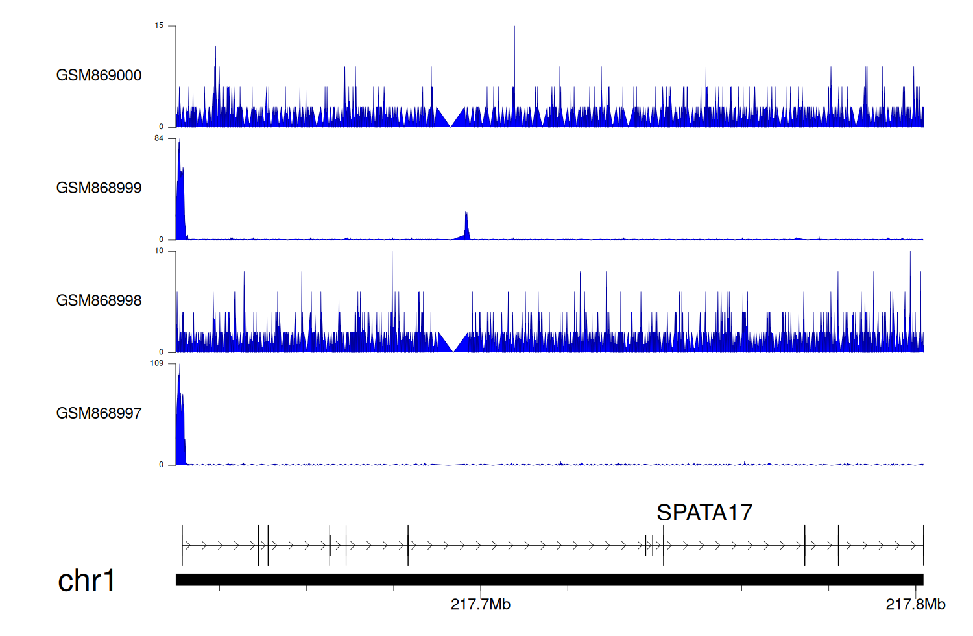This screenshot has height=636, width=973.
Task: Click the SPATA17 gene name
Action: [x=704, y=513]
